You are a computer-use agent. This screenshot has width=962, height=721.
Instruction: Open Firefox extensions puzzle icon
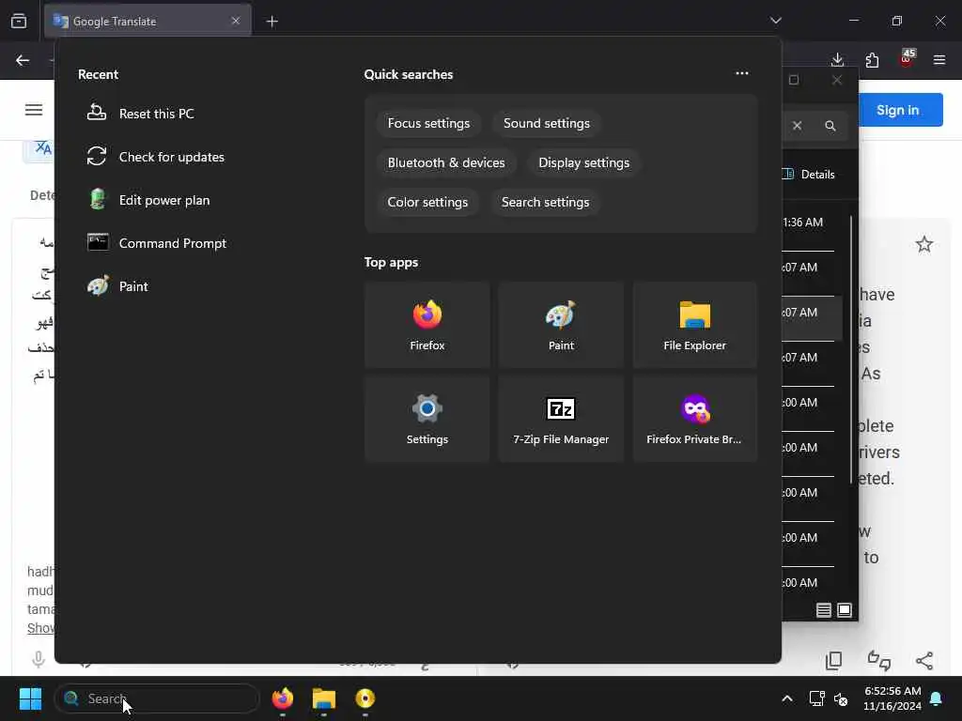(x=872, y=60)
